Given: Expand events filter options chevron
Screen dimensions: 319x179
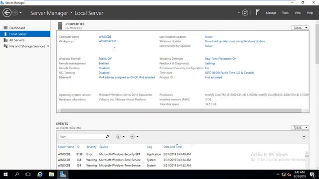Looking at the screenshot, I should click(304, 137).
